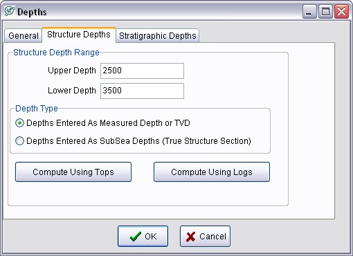Select the Structure Depths tab

[79, 35]
